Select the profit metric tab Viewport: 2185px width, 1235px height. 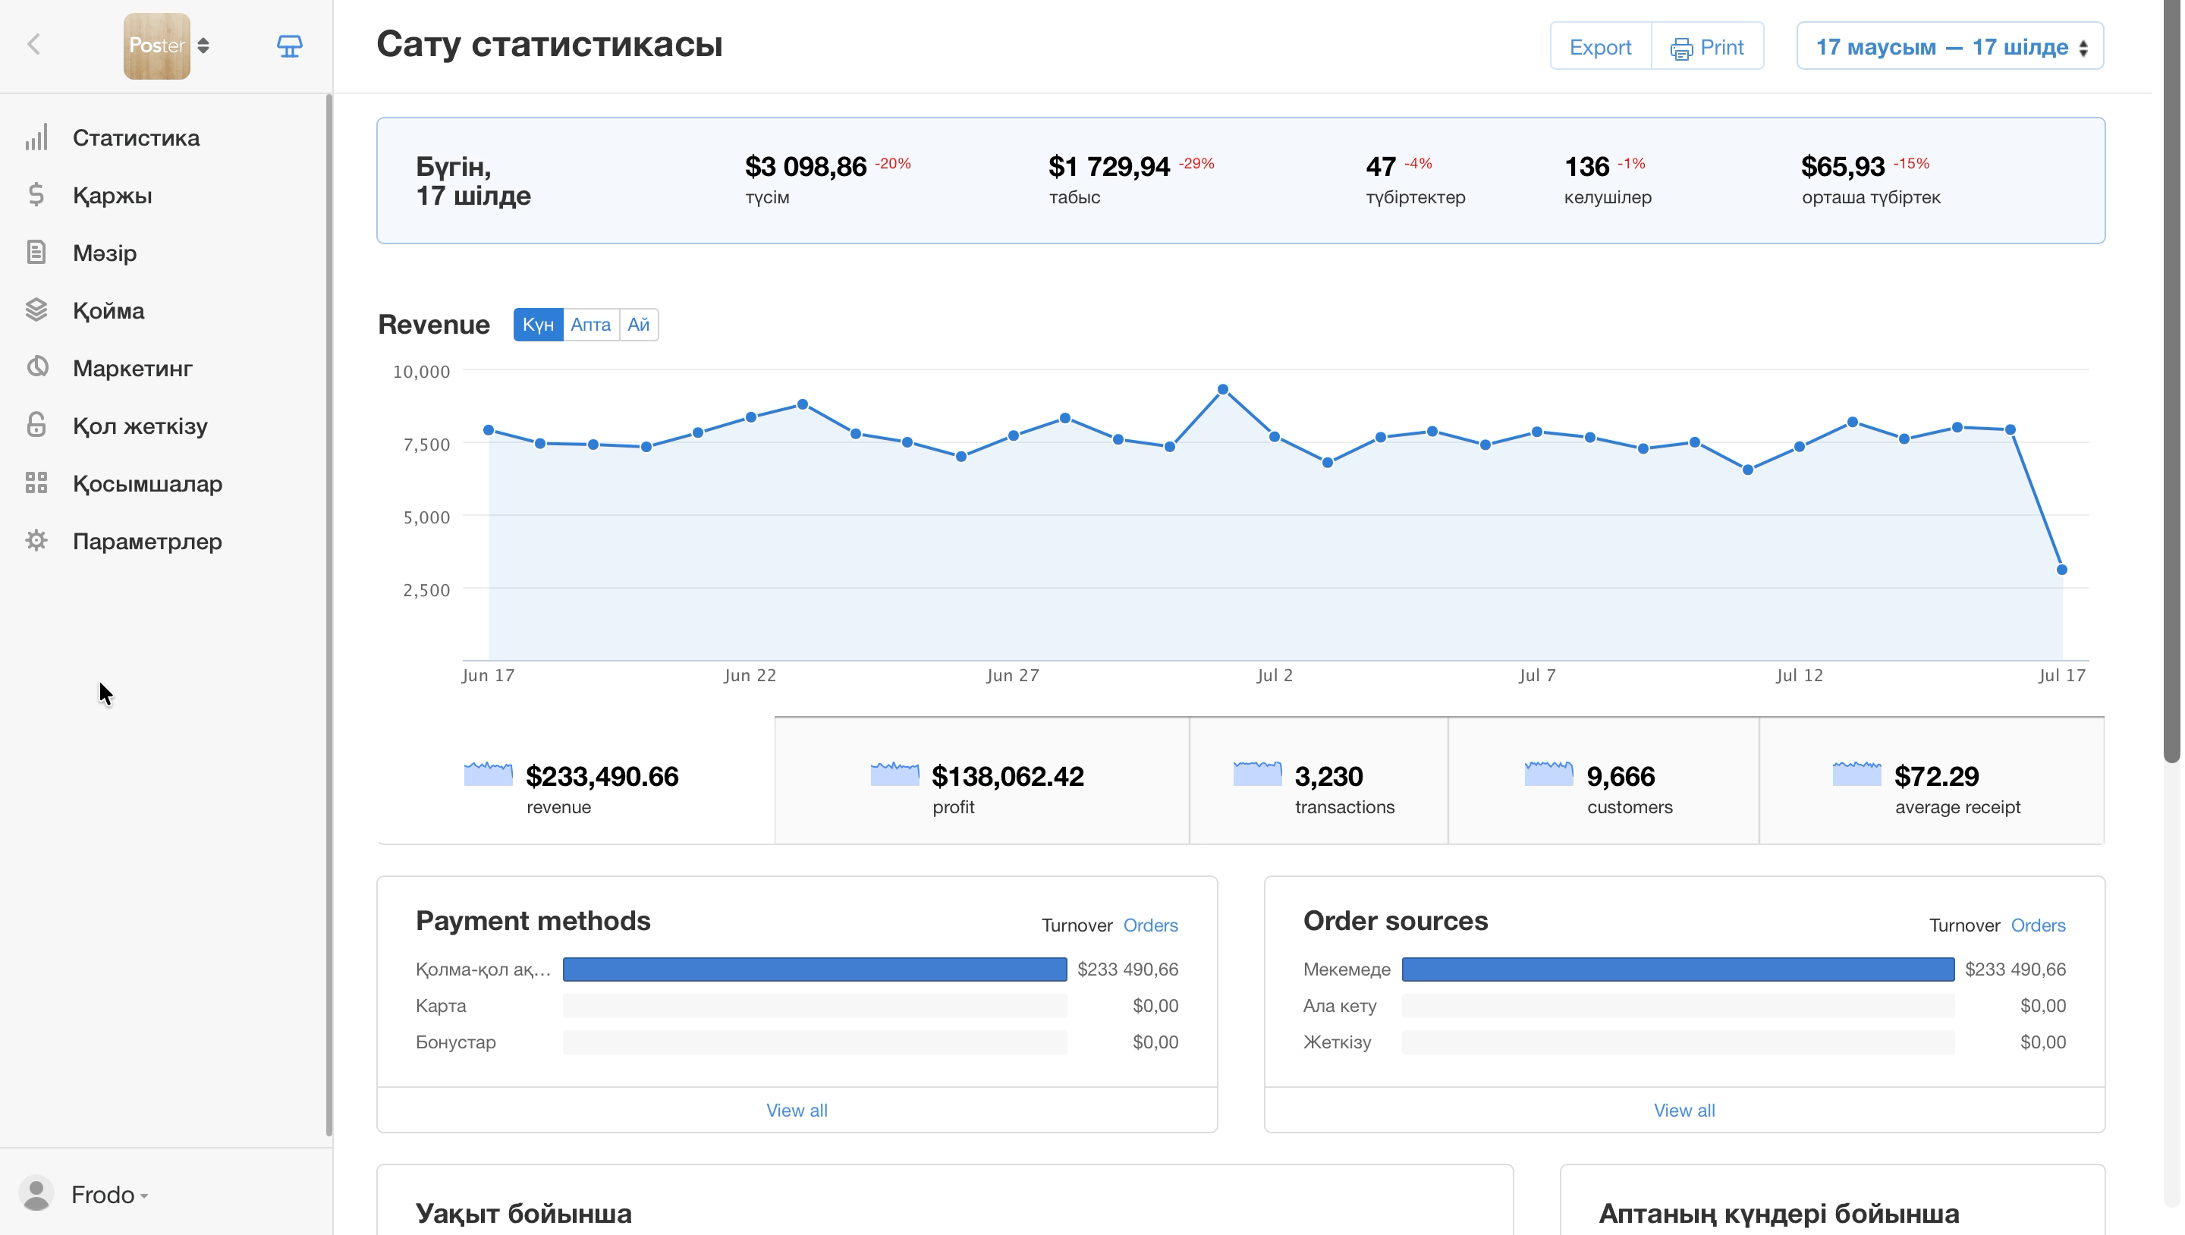[982, 781]
